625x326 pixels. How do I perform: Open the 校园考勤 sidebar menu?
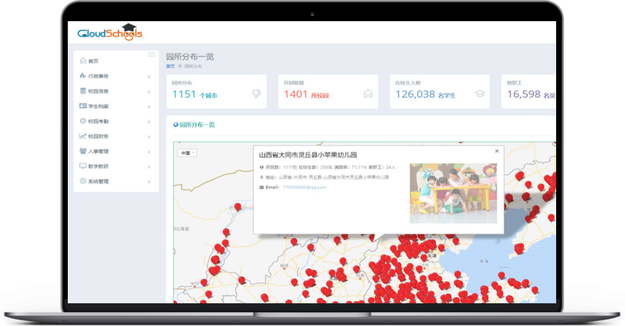(x=115, y=121)
